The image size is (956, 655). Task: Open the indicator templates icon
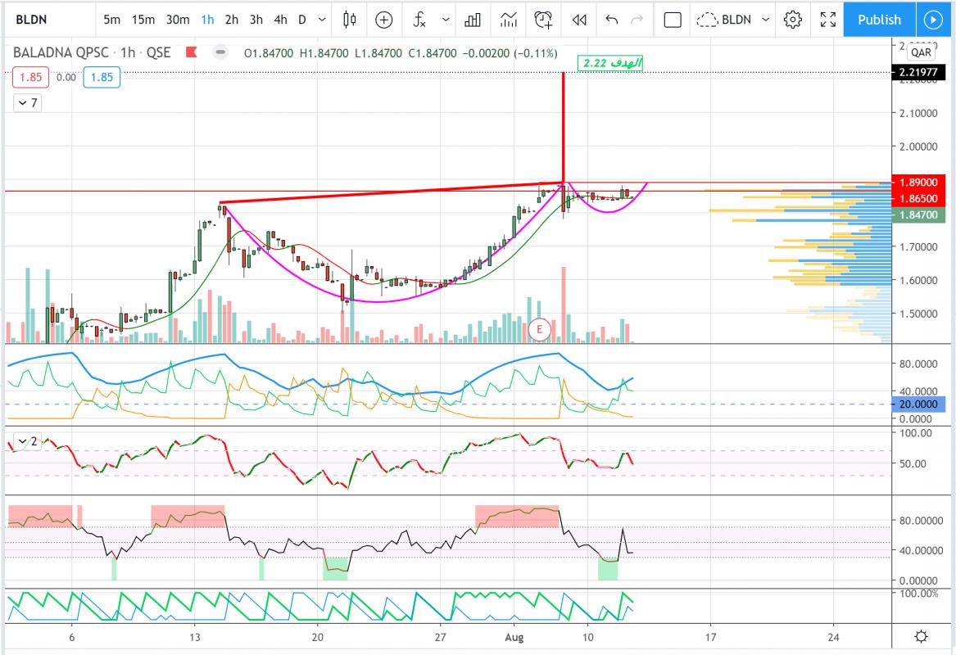coord(508,20)
